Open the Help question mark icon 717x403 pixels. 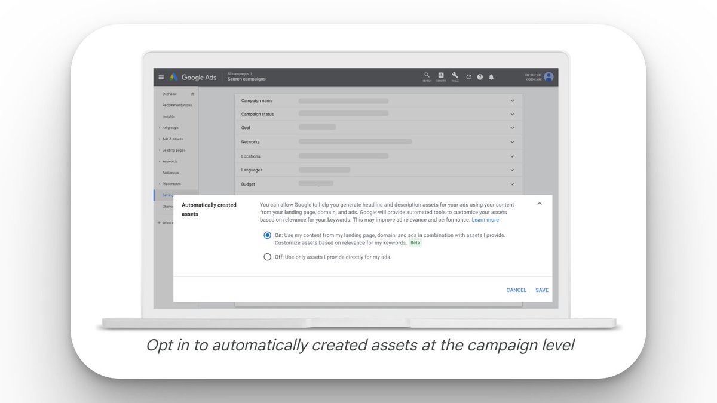click(x=480, y=77)
